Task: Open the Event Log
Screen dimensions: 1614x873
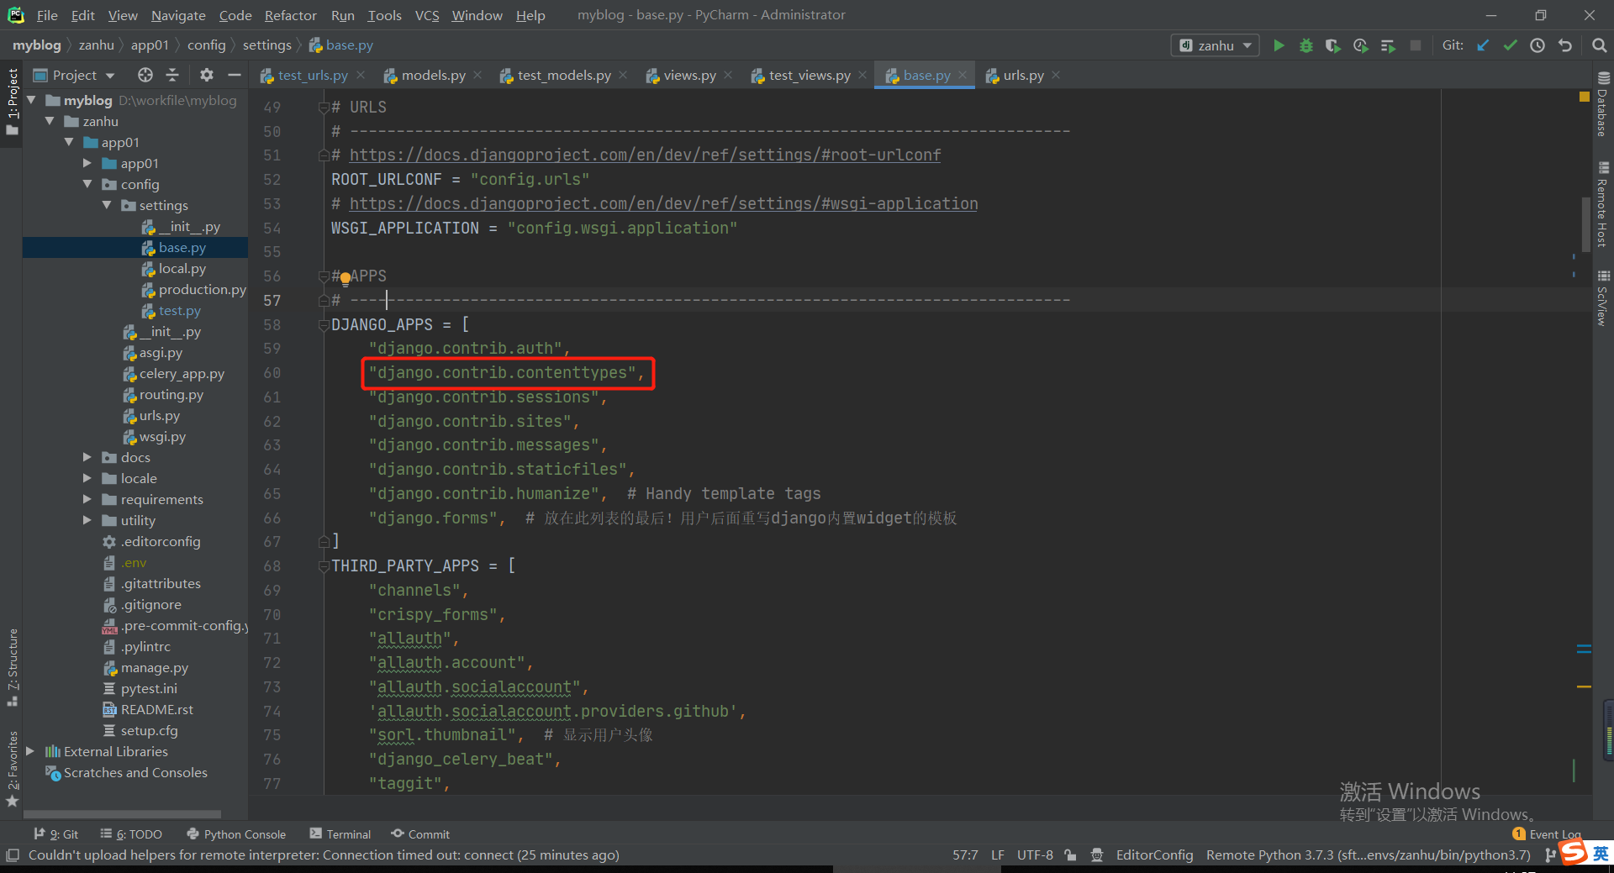Action: click(1547, 834)
